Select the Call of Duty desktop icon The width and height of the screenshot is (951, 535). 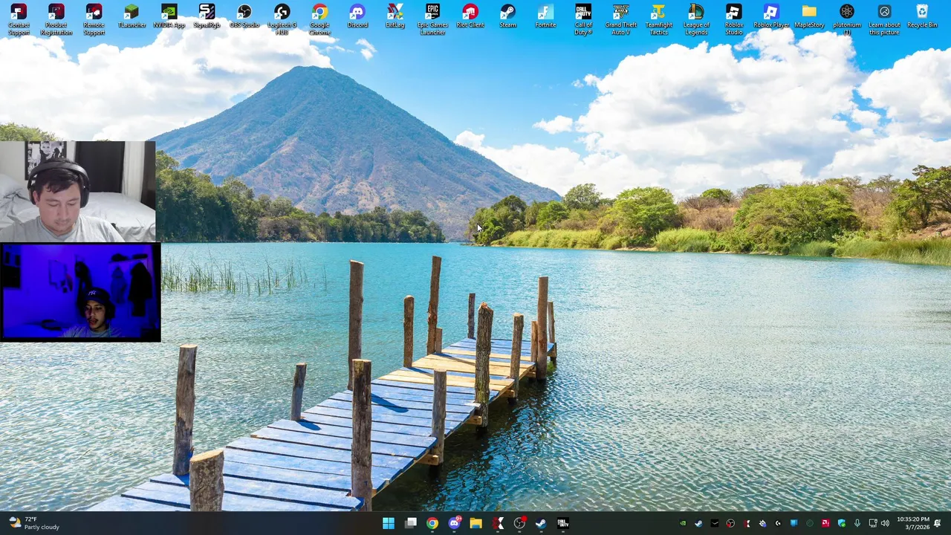click(x=583, y=19)
